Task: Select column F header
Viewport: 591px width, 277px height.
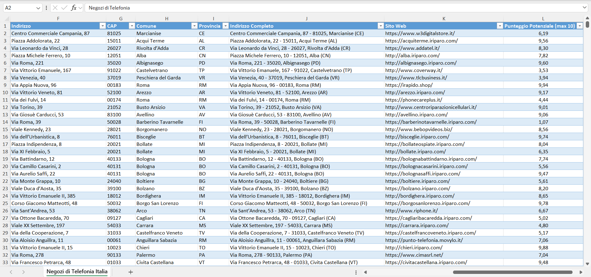Action: 58,19
